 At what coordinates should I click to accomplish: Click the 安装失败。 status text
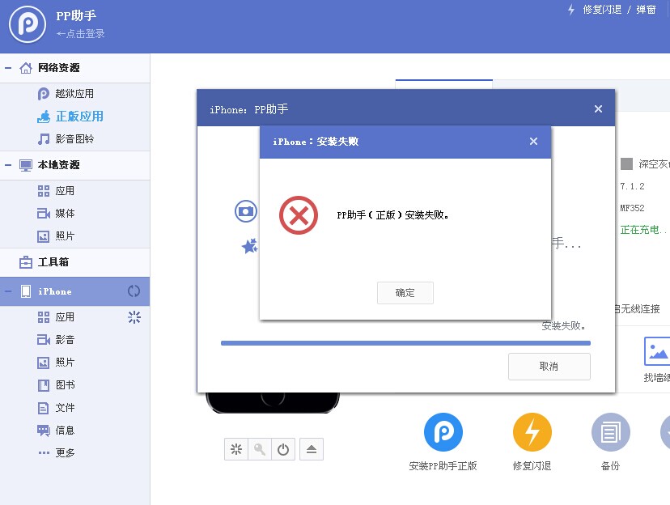click(564, 326)
